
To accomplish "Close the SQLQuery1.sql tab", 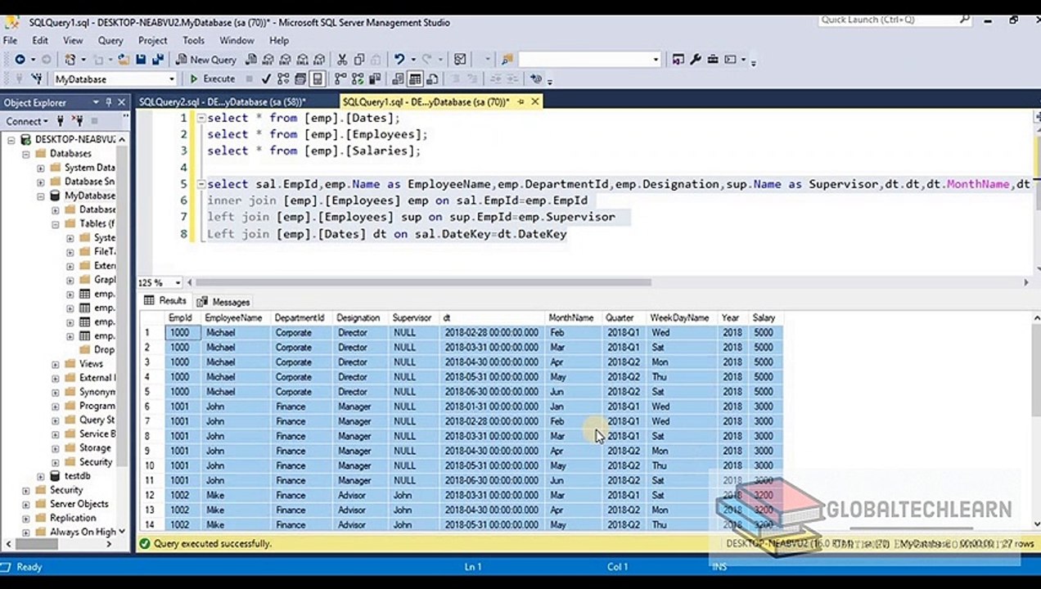I will 535,102.
